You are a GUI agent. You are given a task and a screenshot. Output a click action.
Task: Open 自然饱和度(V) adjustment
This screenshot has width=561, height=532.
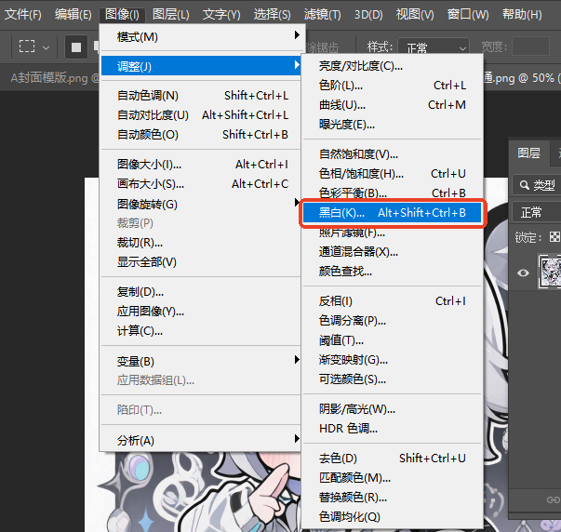pos(392,154)
